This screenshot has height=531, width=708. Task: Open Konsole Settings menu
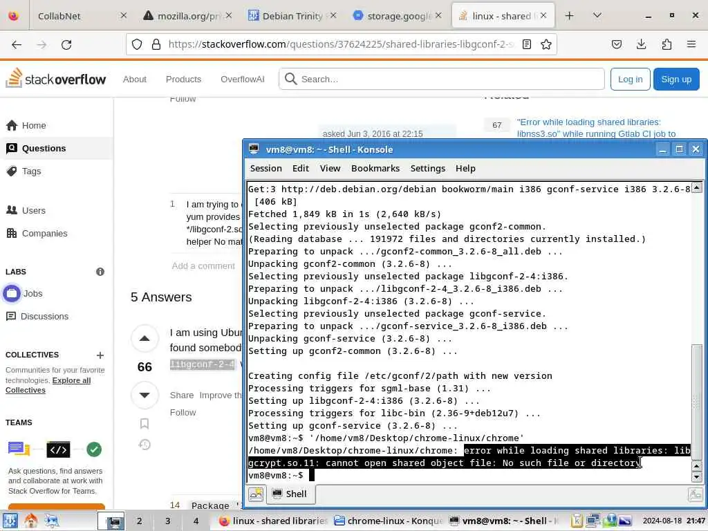tap(427, 169)
